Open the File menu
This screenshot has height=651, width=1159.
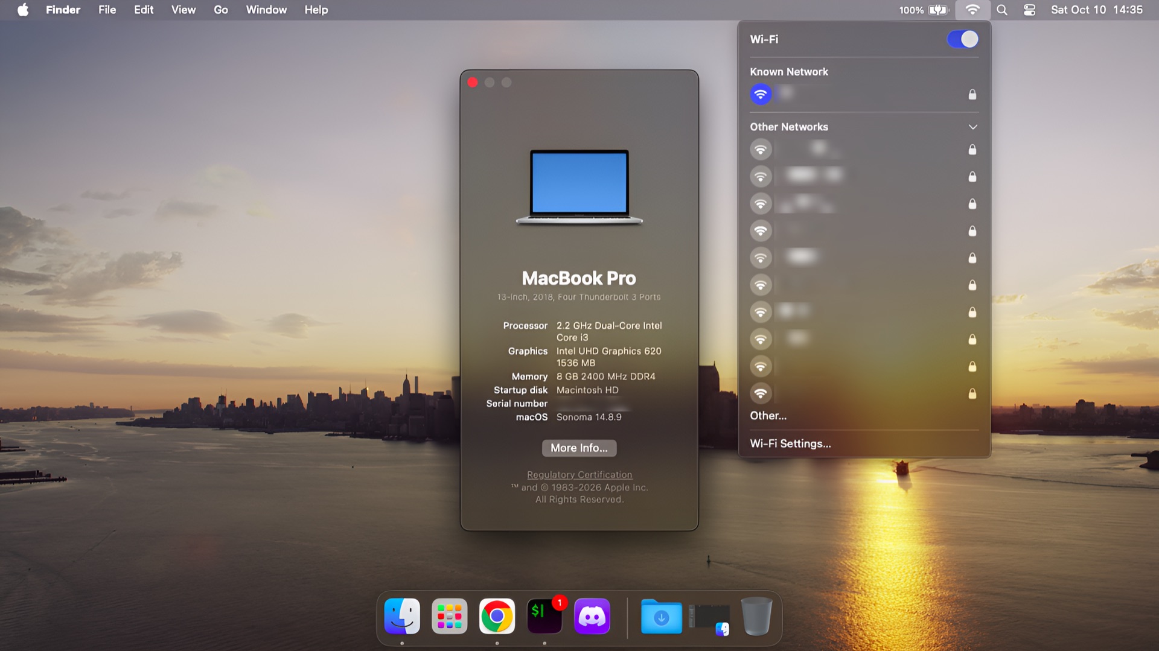coord(107,10)
